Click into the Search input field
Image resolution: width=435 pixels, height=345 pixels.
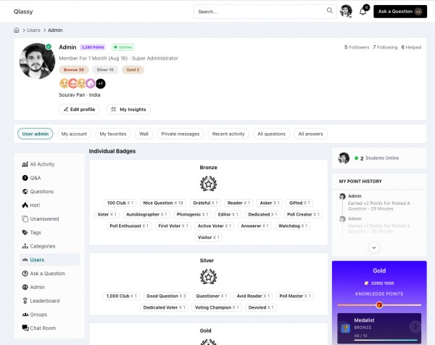(260, 12)
